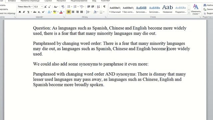213x120 pixels.
Task: Click in the font size field
Action: (37, 7)
